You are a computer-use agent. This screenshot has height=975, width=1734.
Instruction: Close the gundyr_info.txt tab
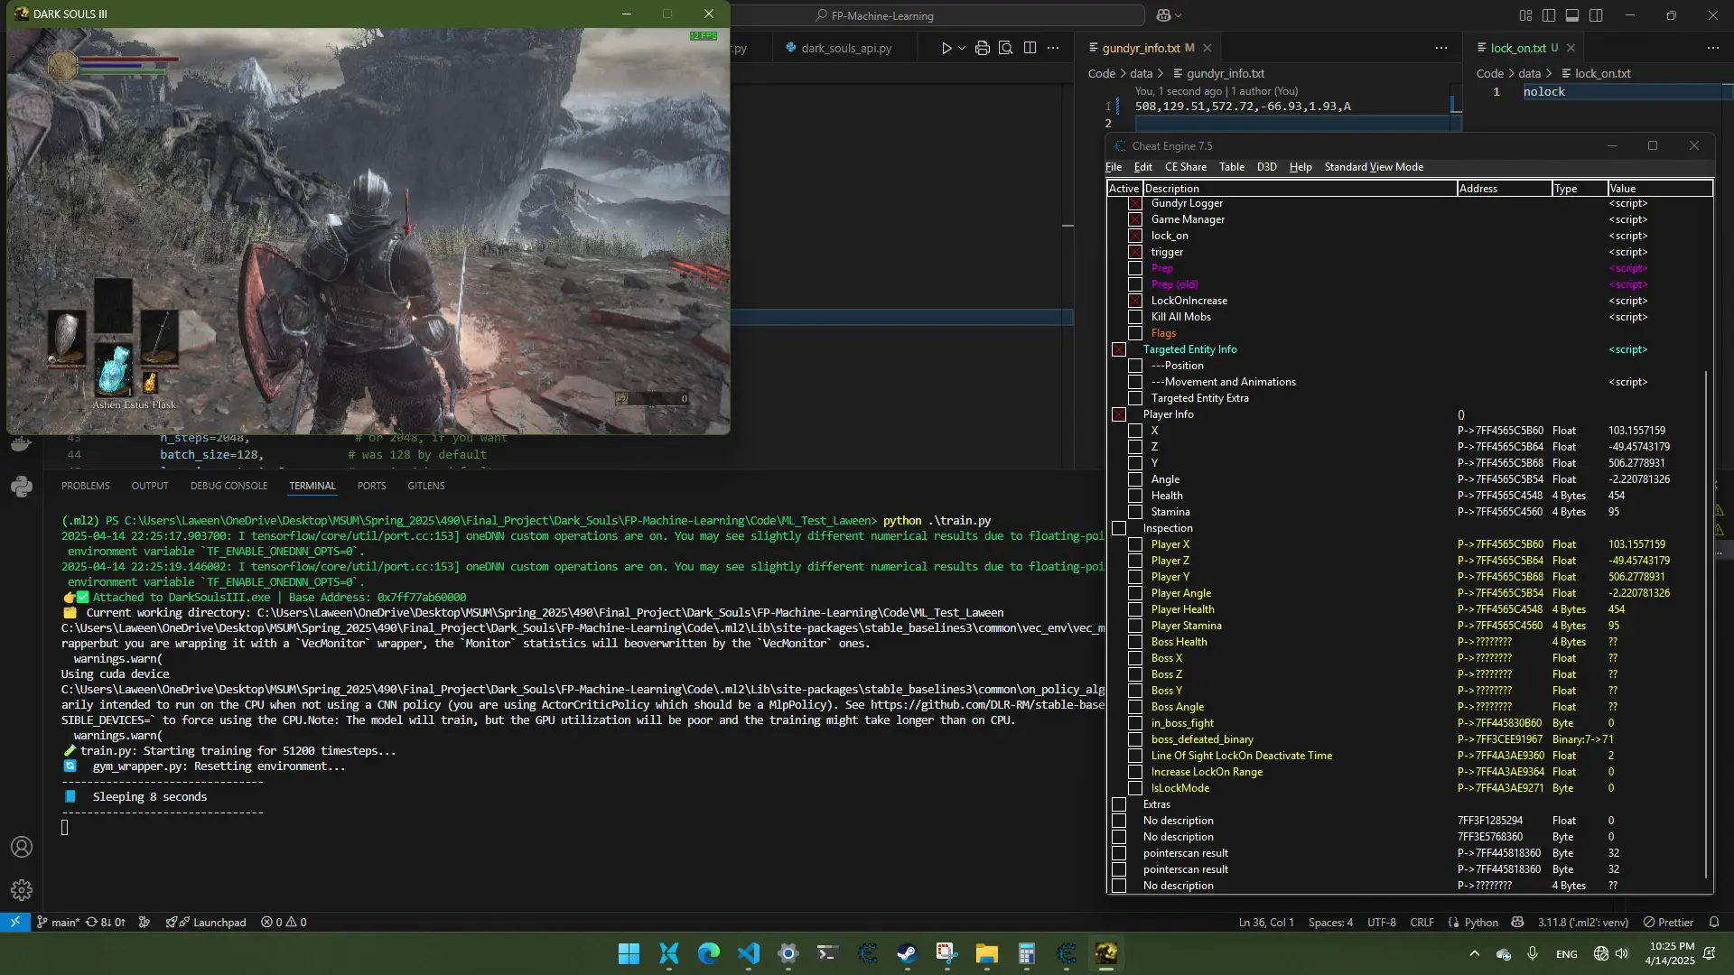point(1207,48)
